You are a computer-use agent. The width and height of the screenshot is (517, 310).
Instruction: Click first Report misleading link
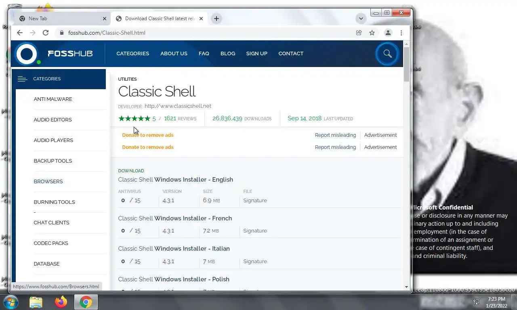click(335, 135)
